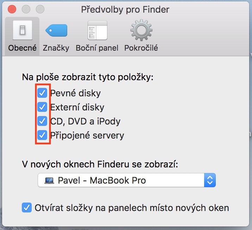Click the laptop icon in the popup menu
The height and width of the screenshot is (230, 252).
pyautogui.click(x=50, y=181)
